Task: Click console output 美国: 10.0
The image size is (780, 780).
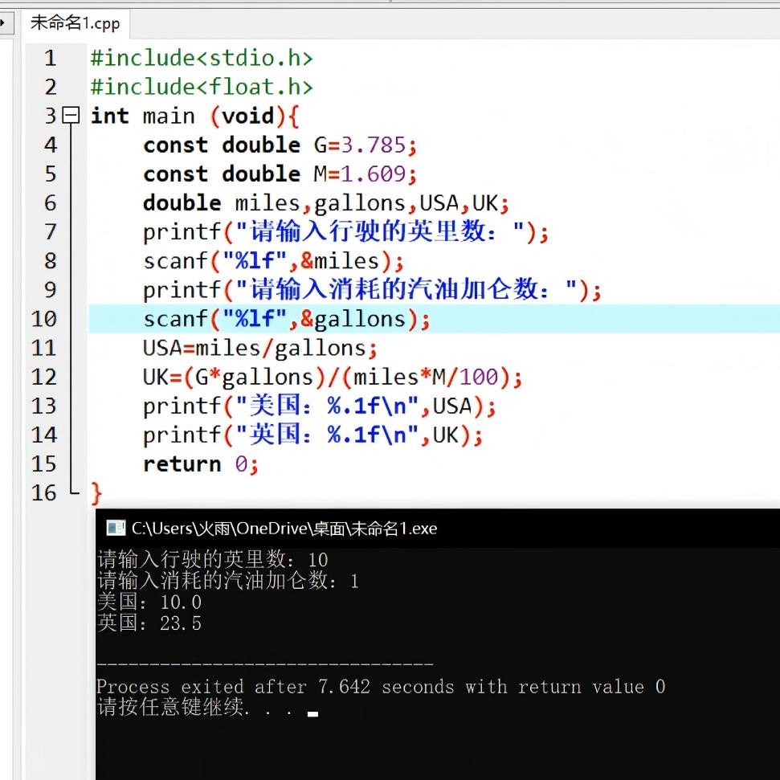Action: tap(149, 602)
